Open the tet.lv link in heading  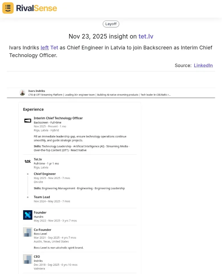(146, 37)
